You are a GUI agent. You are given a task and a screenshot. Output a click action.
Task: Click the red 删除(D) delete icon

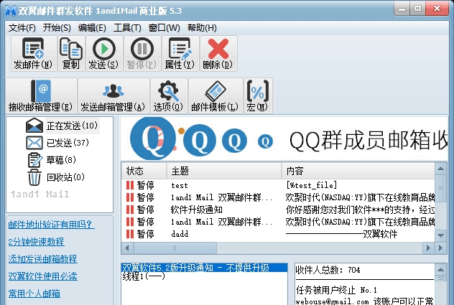(218, 49)
